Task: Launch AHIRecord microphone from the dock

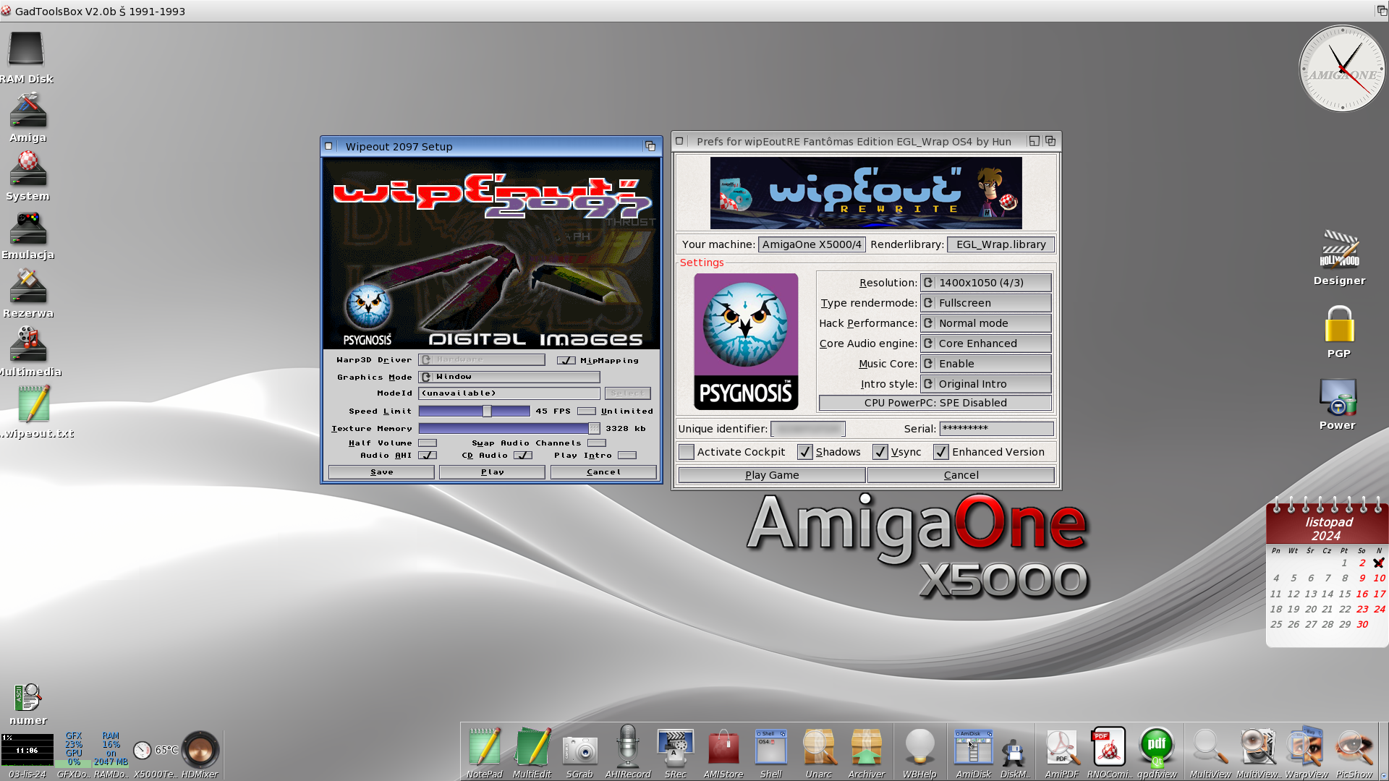Action: coord(627,746)
